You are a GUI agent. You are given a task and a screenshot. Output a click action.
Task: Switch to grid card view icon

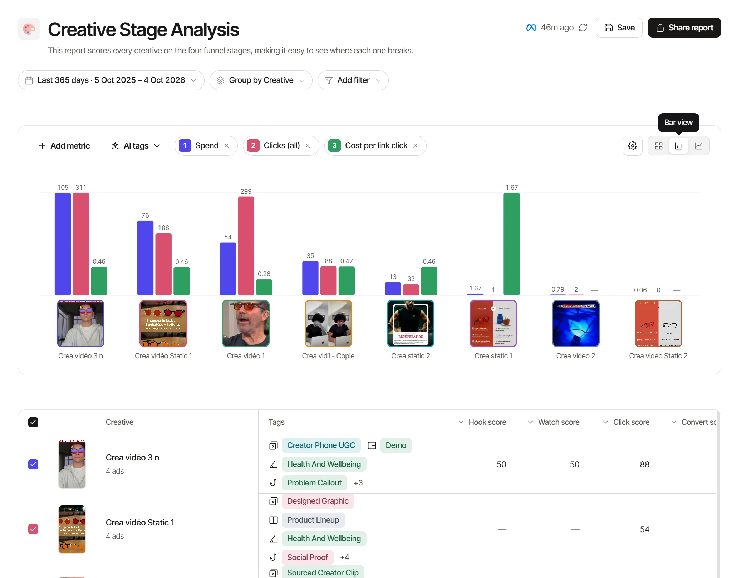click(659, 146)
